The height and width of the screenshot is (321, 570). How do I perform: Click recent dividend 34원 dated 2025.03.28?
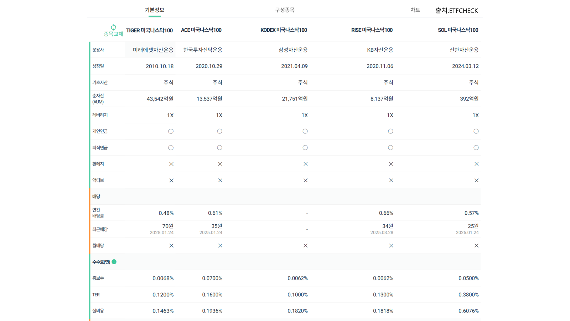tap(388, 226)
